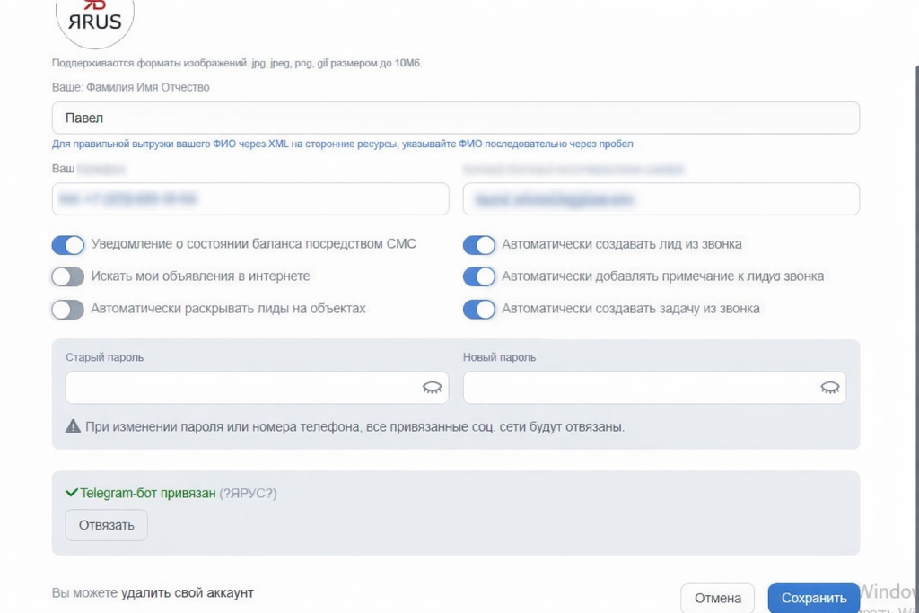The width and height of the screenshot is (919, 613).
Task: Enable Искать мои объявления в интернете
Action: point(68,277)
